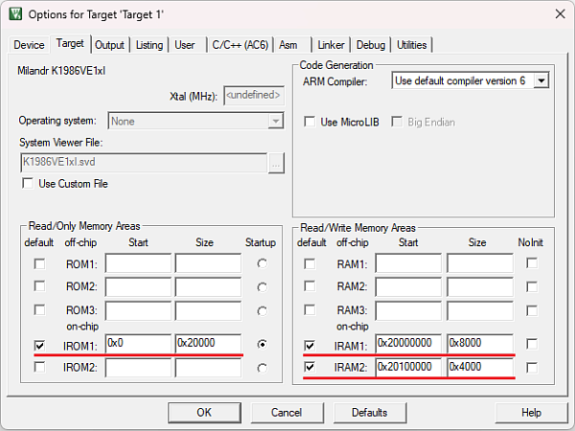
Task: Toggle the IROM1 default checkbox
Action: 39,344
